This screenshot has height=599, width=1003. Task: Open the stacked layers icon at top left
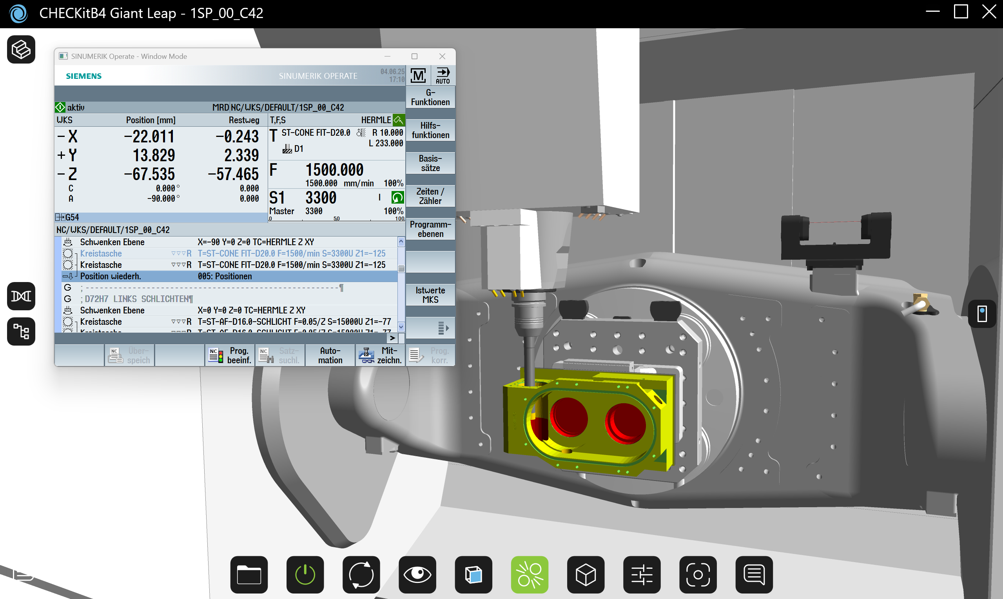point(21,50)
